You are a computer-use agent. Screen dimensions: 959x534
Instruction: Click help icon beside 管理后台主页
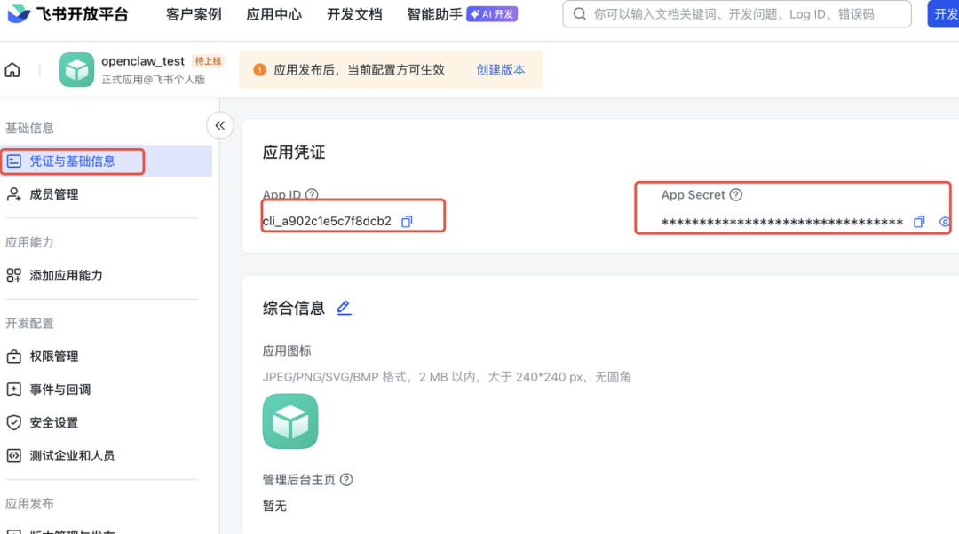pyautogui.click(x=346, y=480)
